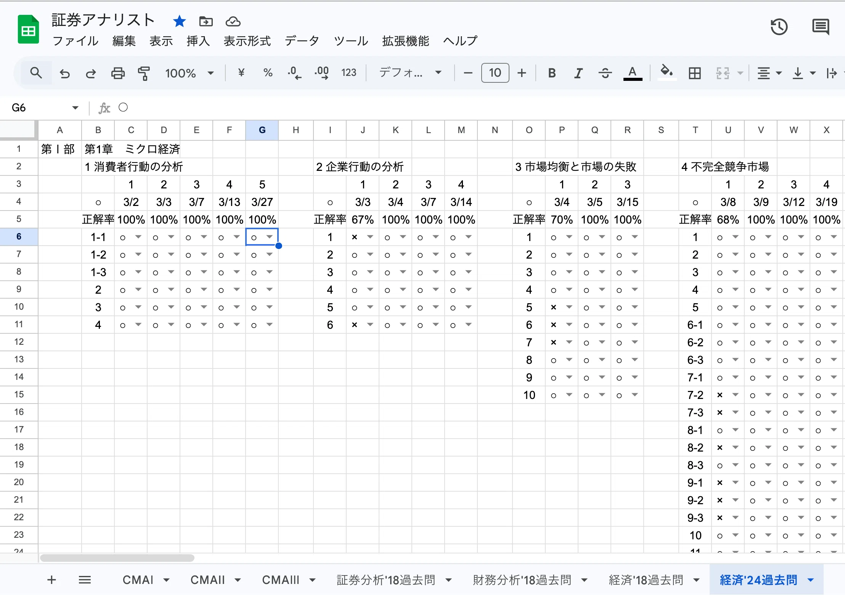Toggle italic formatting
This screenshot has width=845, height=595.
point(578,73)
